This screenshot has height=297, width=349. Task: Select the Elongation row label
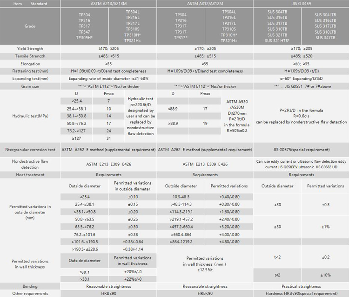point(30,64)
